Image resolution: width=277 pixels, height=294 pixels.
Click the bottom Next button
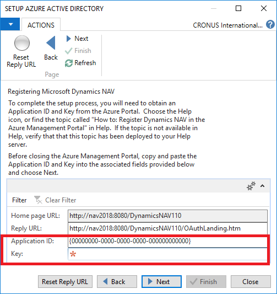(x=161, y=282)
